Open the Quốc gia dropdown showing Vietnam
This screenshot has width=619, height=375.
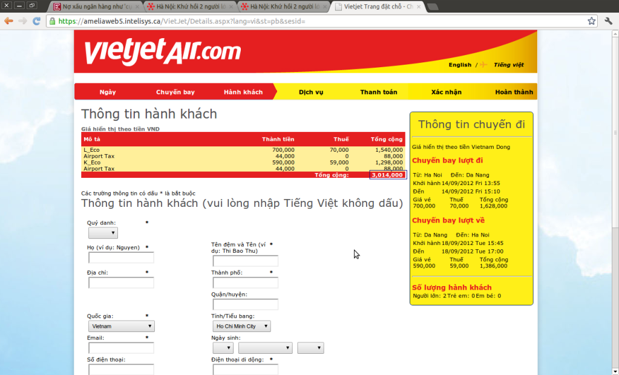tap(121, 327)
